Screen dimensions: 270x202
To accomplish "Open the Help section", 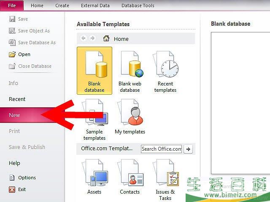I will (x=14, y=163).
